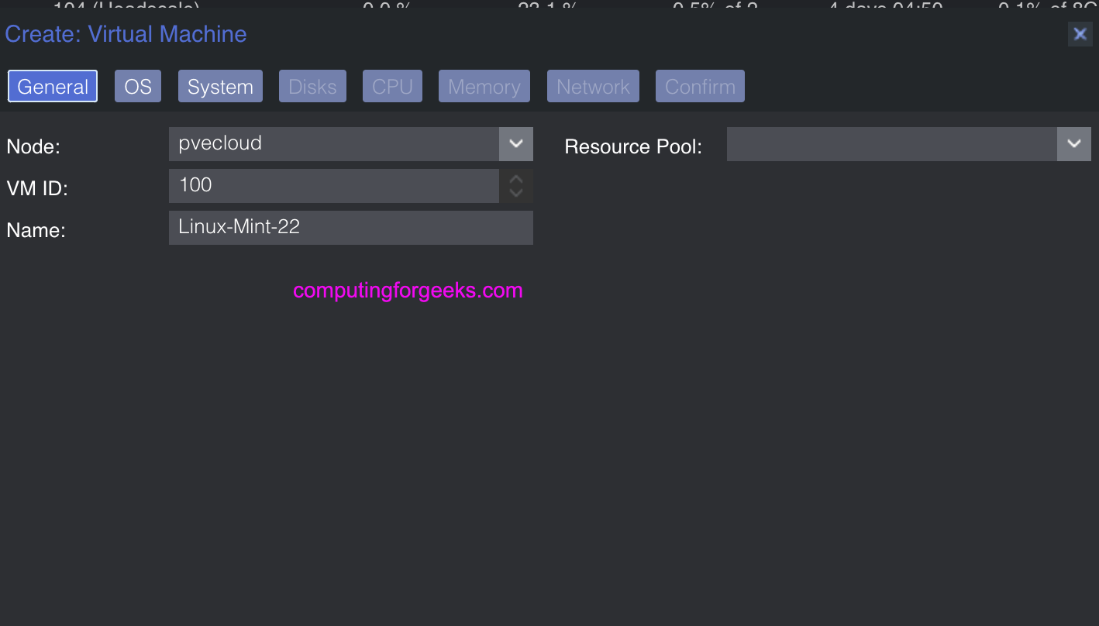Screen dimensions: 1099x626
Task: Click the VM ID field containing 100
Action: (333, 186)
